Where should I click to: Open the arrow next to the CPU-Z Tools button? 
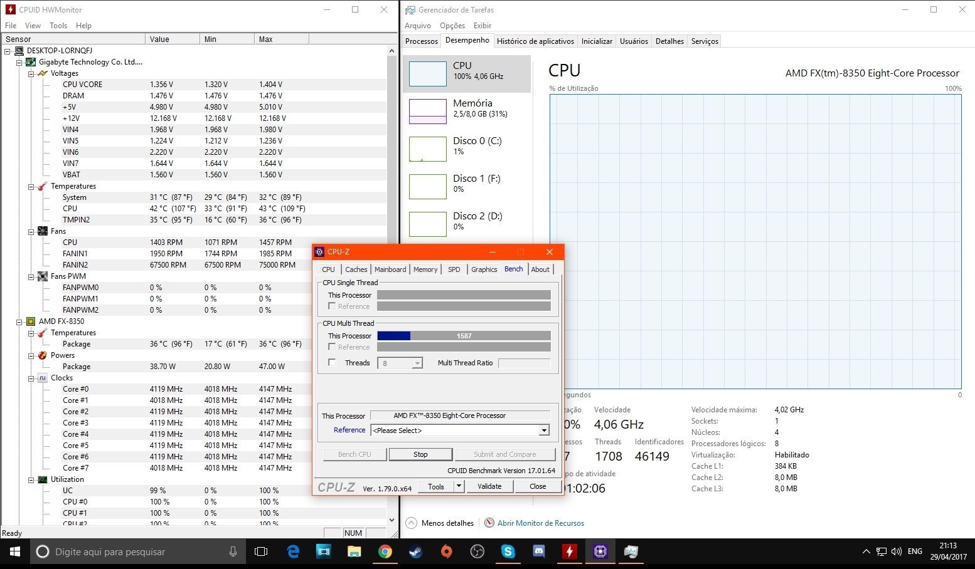coord(459,486)
